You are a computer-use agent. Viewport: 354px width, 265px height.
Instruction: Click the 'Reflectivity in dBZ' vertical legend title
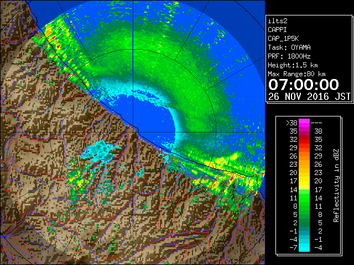pyautogui.click(x=336, y=185)
